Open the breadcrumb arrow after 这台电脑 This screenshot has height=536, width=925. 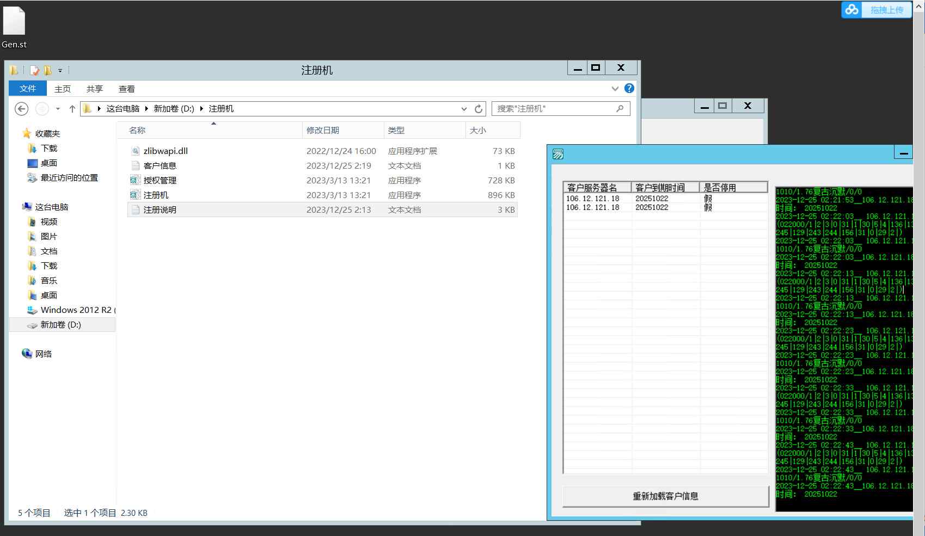click(146, 108)
